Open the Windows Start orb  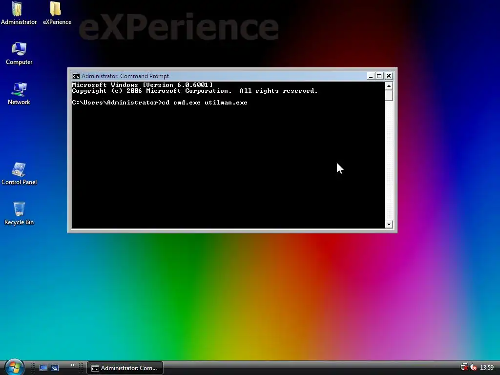point(14,367)
